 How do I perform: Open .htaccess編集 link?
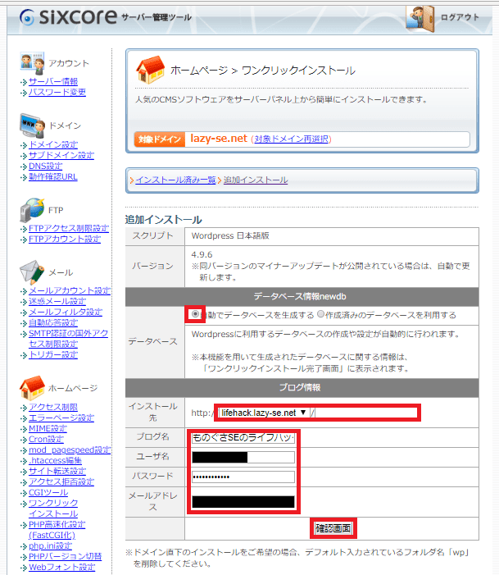click(56, 460)
